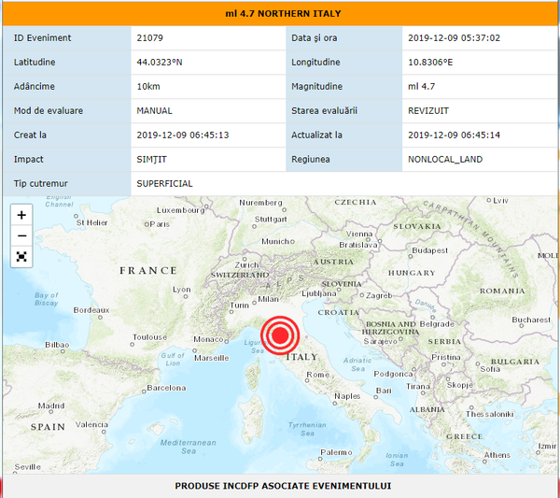Click the Barcelona label on the map

pos(165,387)
